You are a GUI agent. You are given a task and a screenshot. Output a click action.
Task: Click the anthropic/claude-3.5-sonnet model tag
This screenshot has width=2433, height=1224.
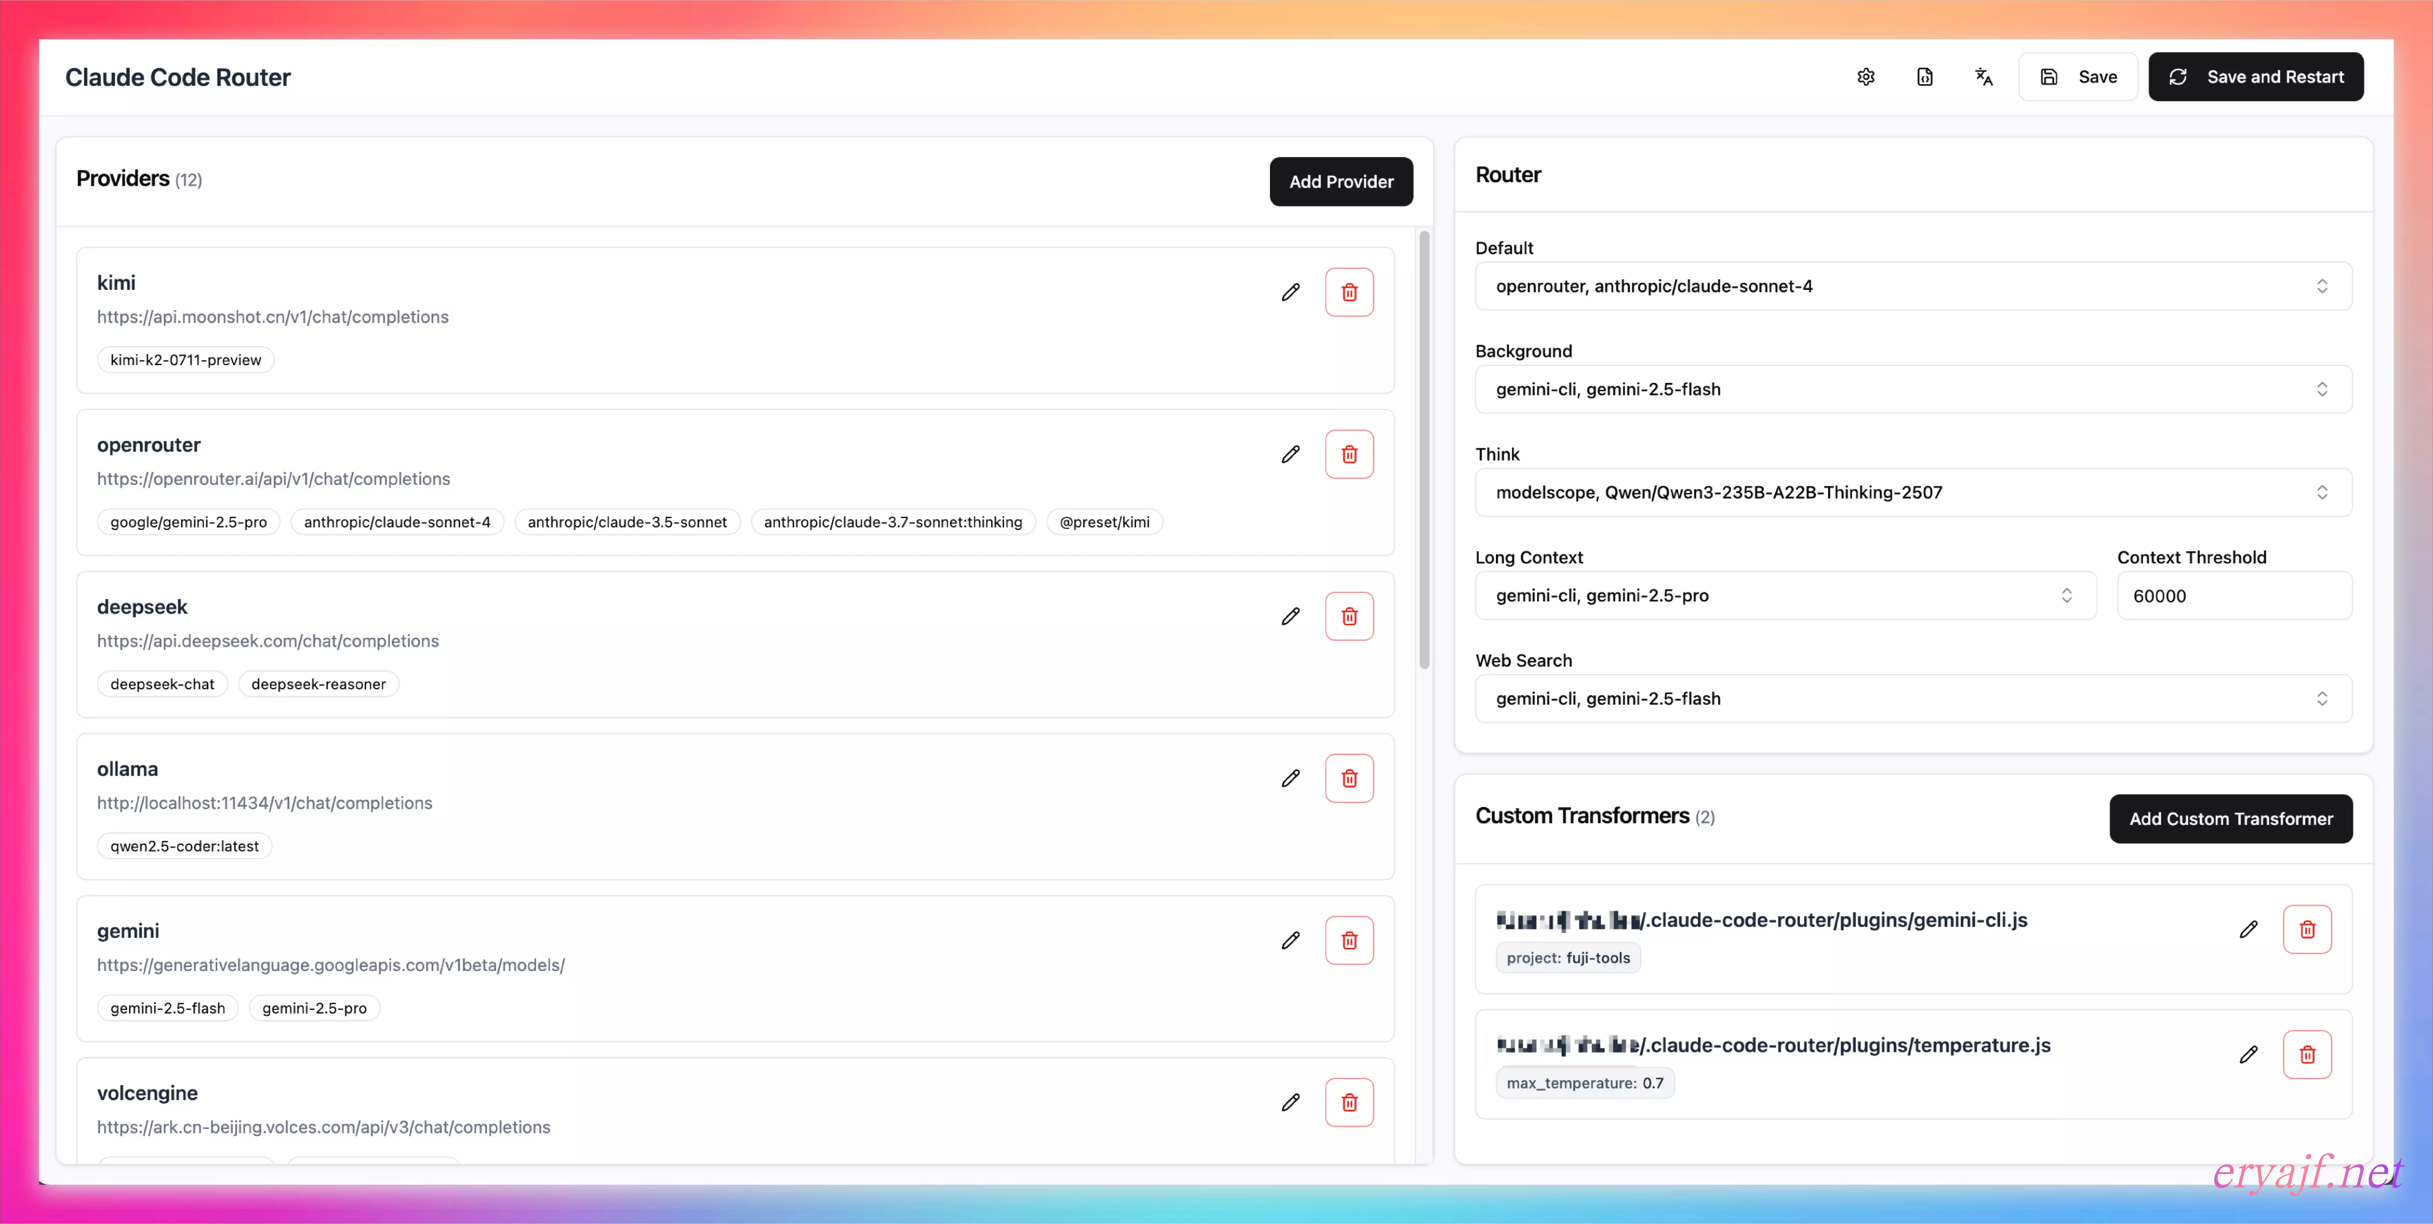coord(627,522)
